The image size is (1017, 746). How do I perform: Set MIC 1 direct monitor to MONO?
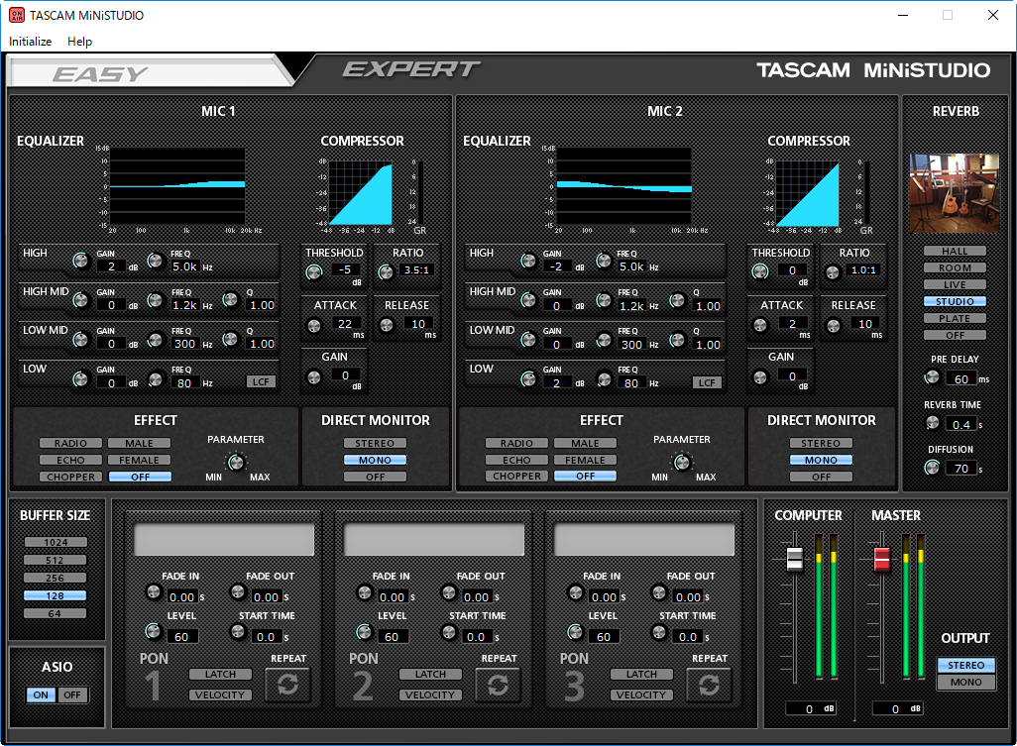[x=375, y=460]
